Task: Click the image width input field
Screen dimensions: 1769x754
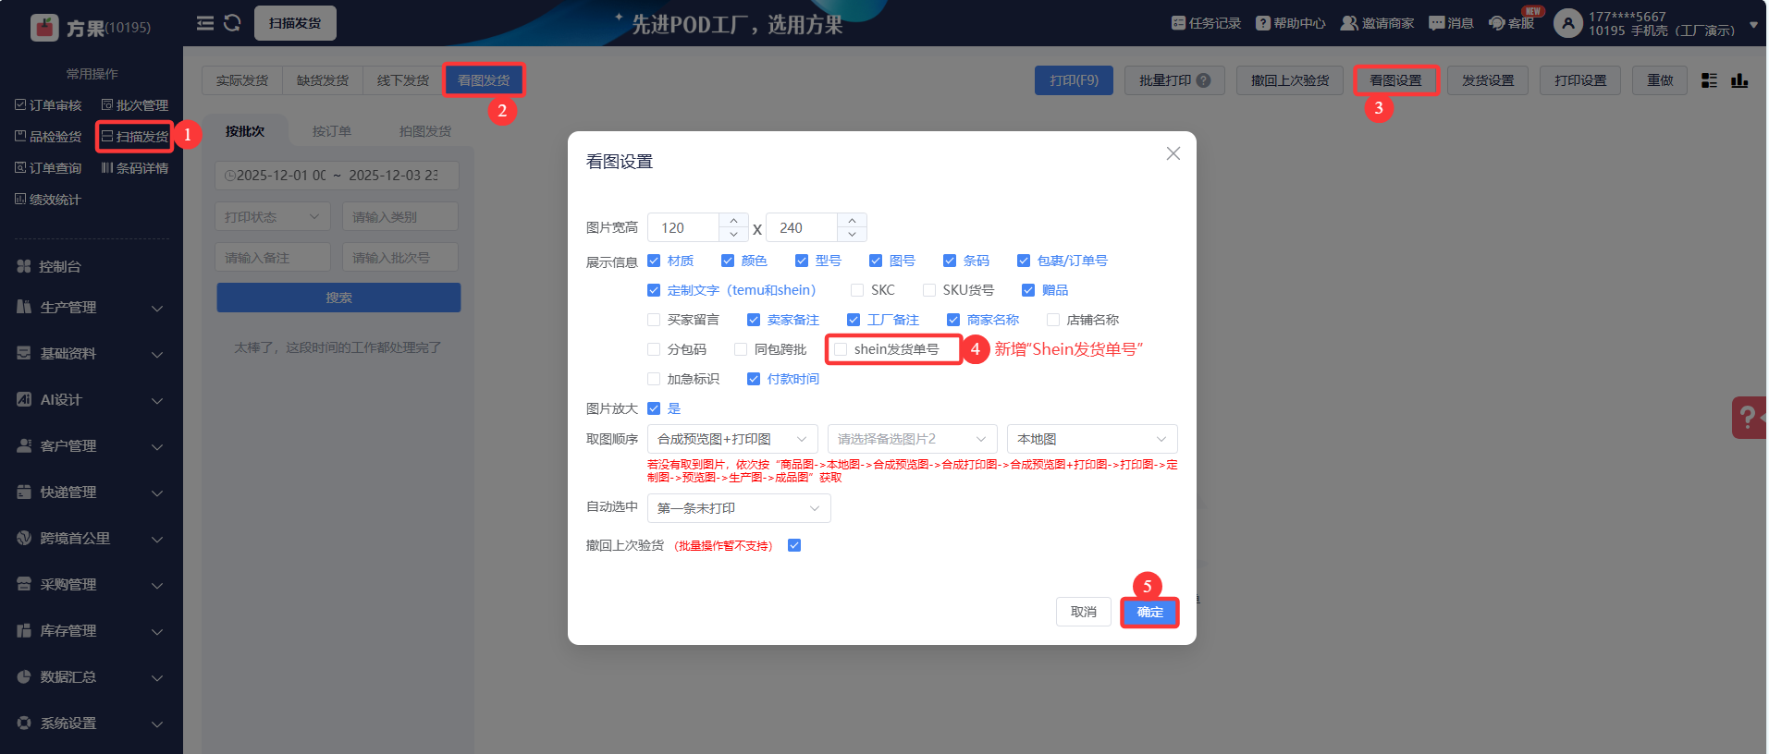Action: click(684, 227)
